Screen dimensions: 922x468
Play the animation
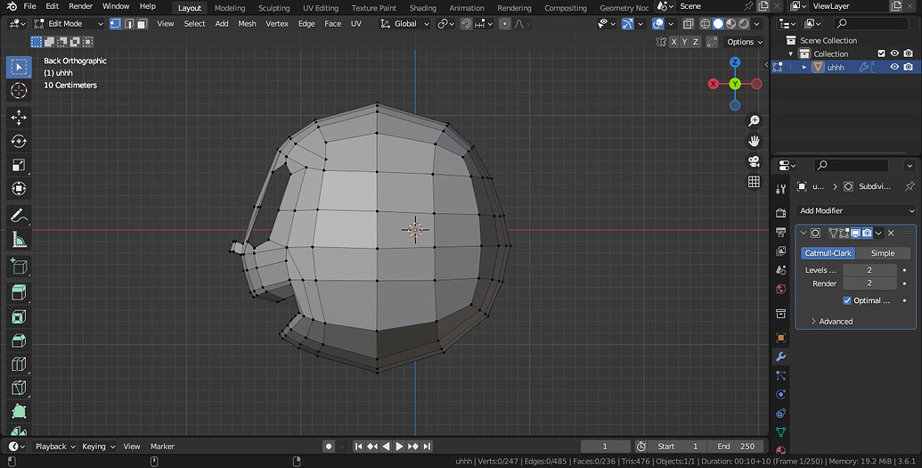(399, 447)
